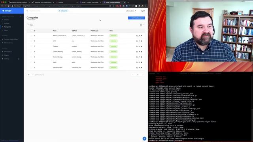Delete the Salesperson App row
The image size is (253, 142).
(x=142, y=67)
